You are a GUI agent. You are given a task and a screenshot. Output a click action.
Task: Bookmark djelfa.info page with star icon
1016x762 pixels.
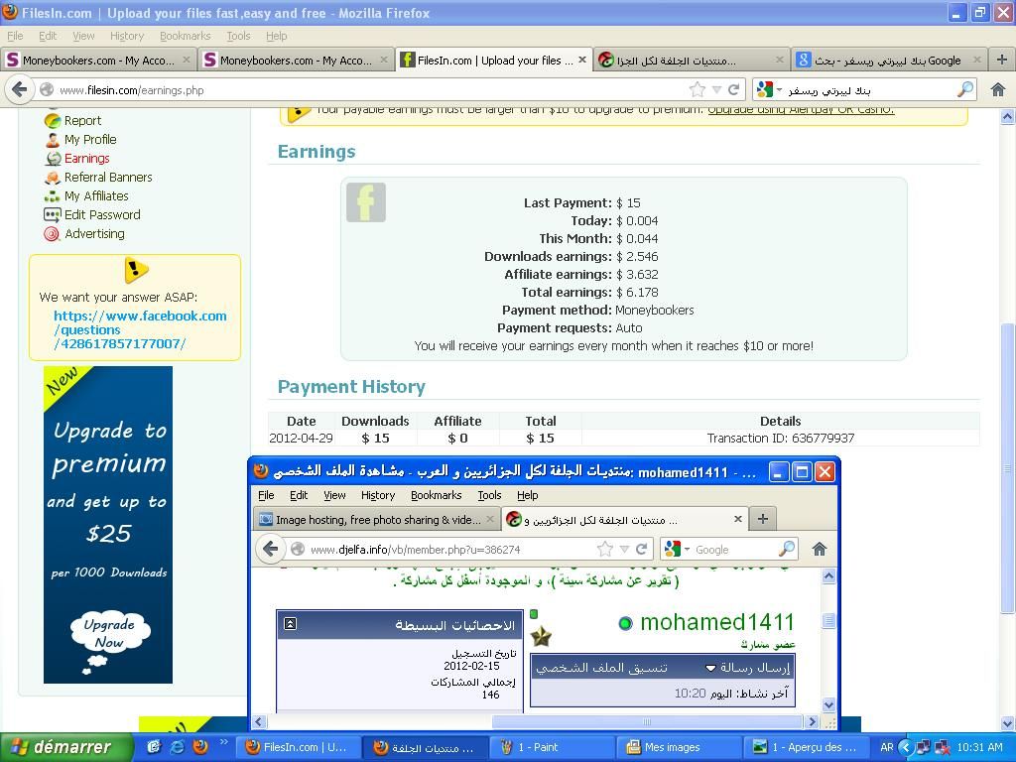605,549
